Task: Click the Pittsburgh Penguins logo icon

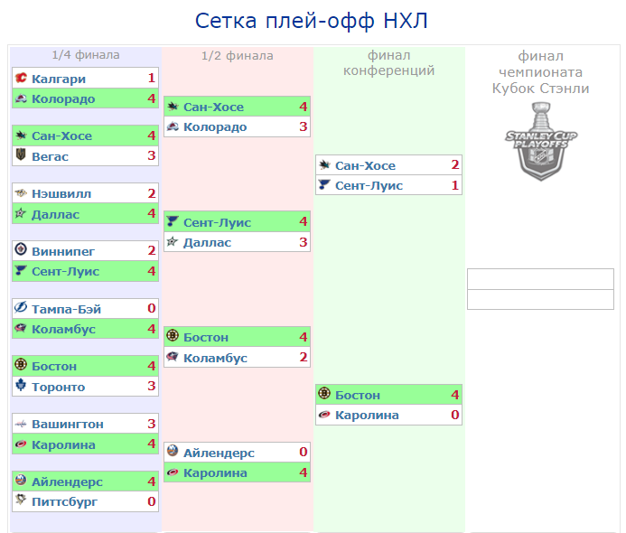Action: pyautogui.click(x=21, y=501)
